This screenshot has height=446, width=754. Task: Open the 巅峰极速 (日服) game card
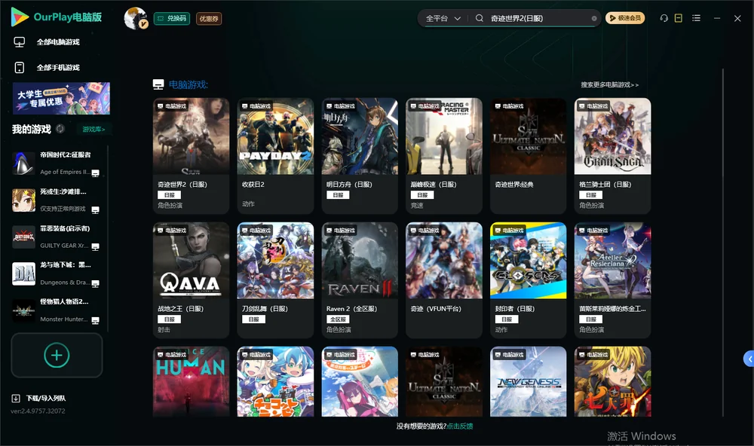444,156
